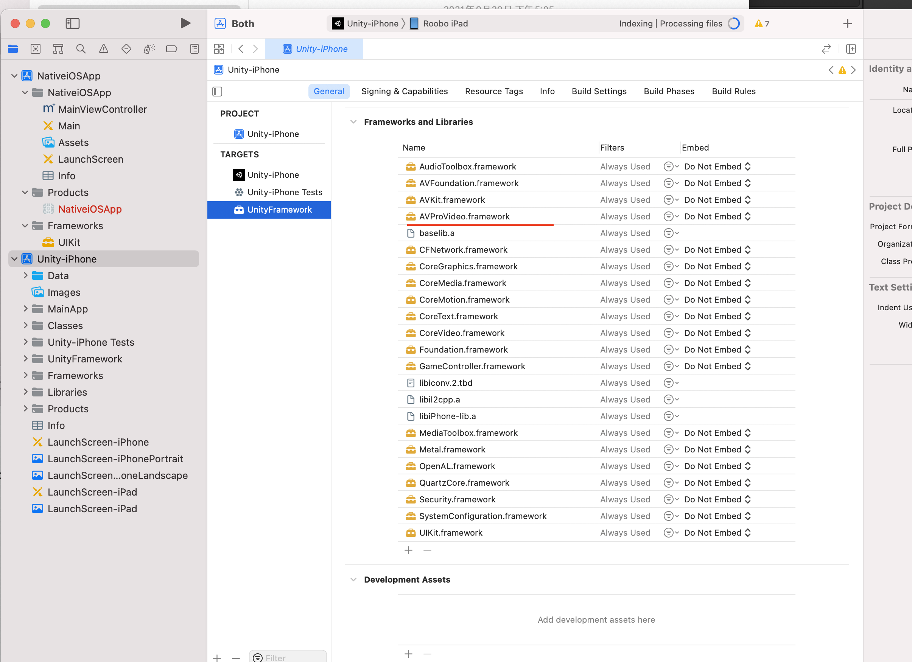Toggle the project editor's left sidebar
This screenshot has width=912, height=662.
pyautogui.click(x=217, y=91)
